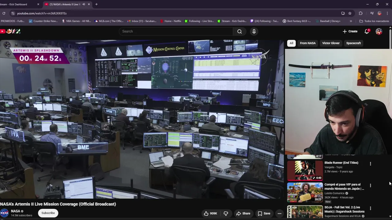This screenshot has width=392, height=220.
Task: Show hidden bookmarks with the chevron
Action: coord(351,21)
